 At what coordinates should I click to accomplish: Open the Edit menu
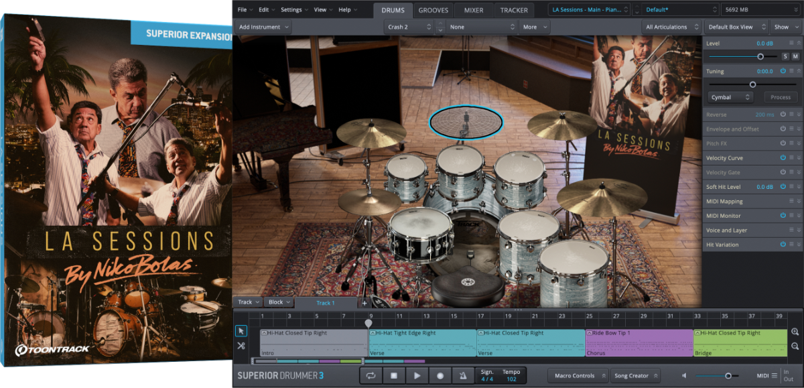pyautogui.click(x=267, y=10)
